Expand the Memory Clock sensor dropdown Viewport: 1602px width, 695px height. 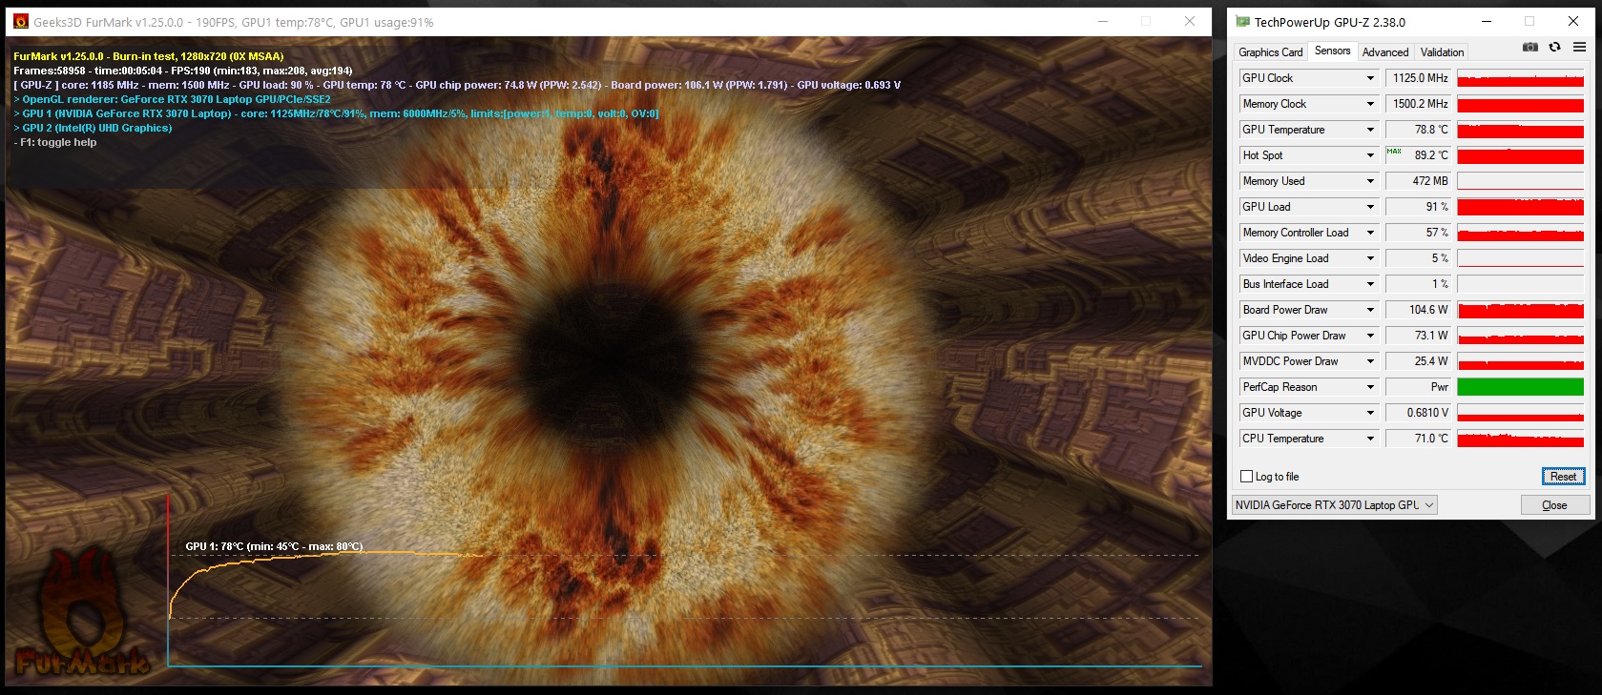pyautogui.click(x=1370, y=104)
